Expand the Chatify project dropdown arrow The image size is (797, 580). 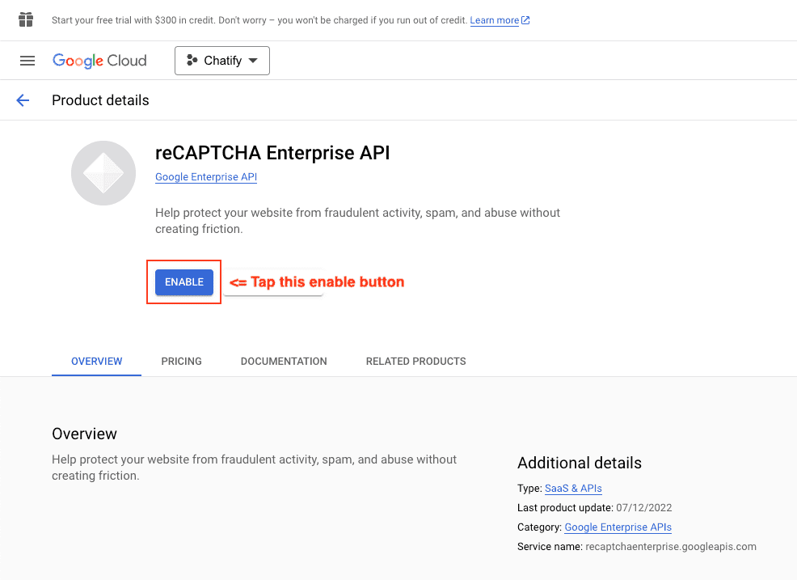(x=253, y=61)
